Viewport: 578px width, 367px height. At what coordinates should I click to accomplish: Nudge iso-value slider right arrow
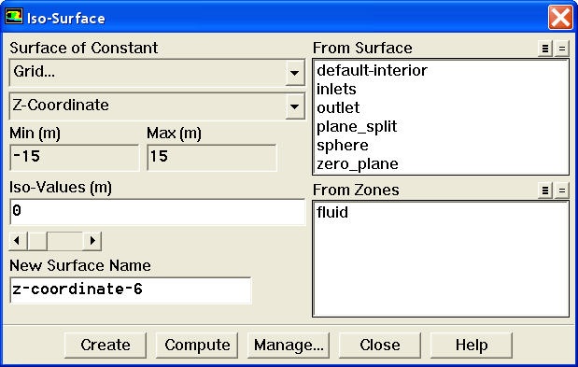(x=92, y=241)
